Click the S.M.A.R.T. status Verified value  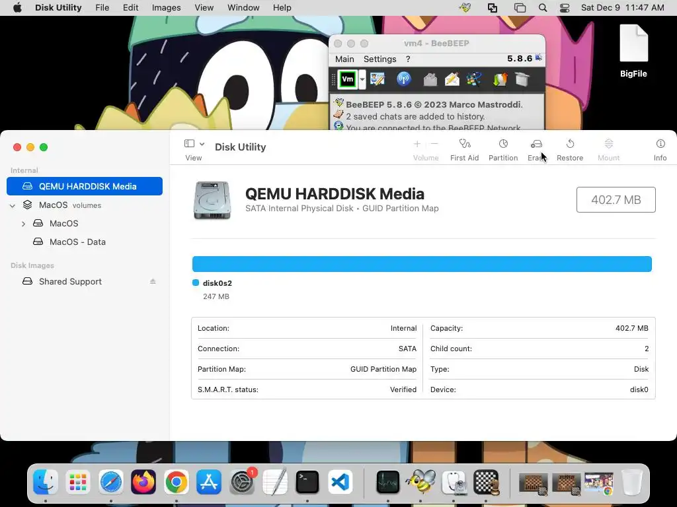pos(403,389)
